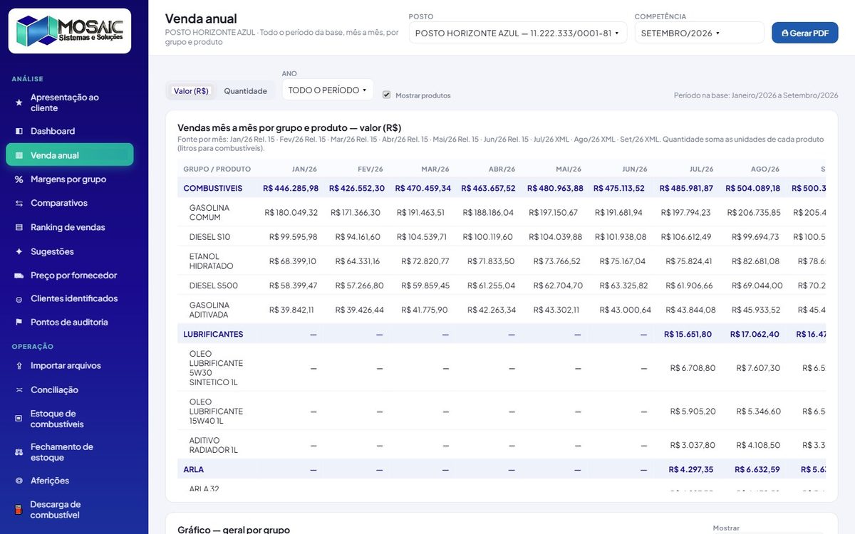
Task: Click the Estoque de combustíveis icon
Action: [x=19, y=419]
